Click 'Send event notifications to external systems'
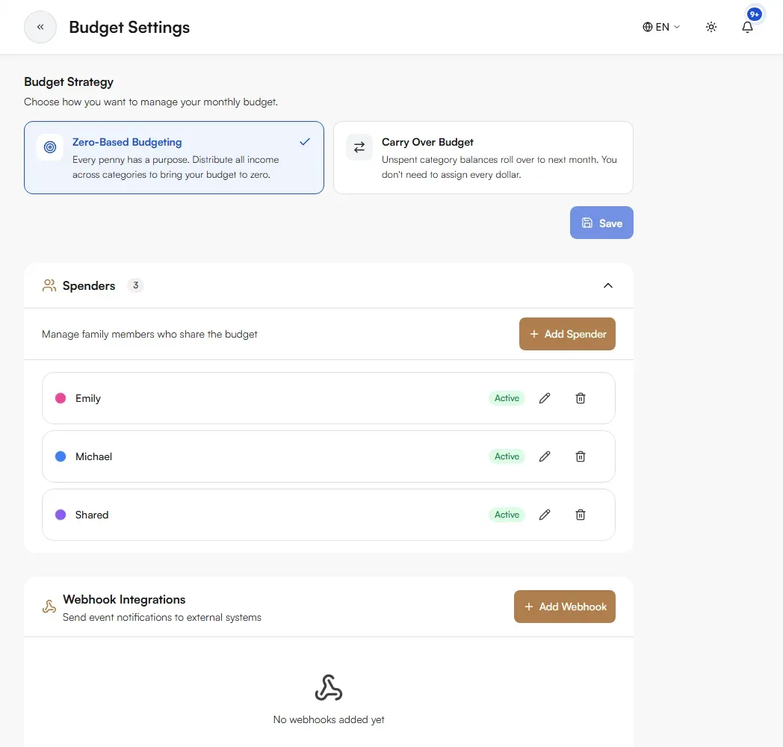This screenshot has width=783, height=747. (x=162, y=617)
